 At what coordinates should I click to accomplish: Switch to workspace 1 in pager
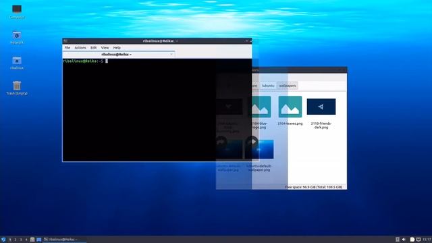pos(10,240)
